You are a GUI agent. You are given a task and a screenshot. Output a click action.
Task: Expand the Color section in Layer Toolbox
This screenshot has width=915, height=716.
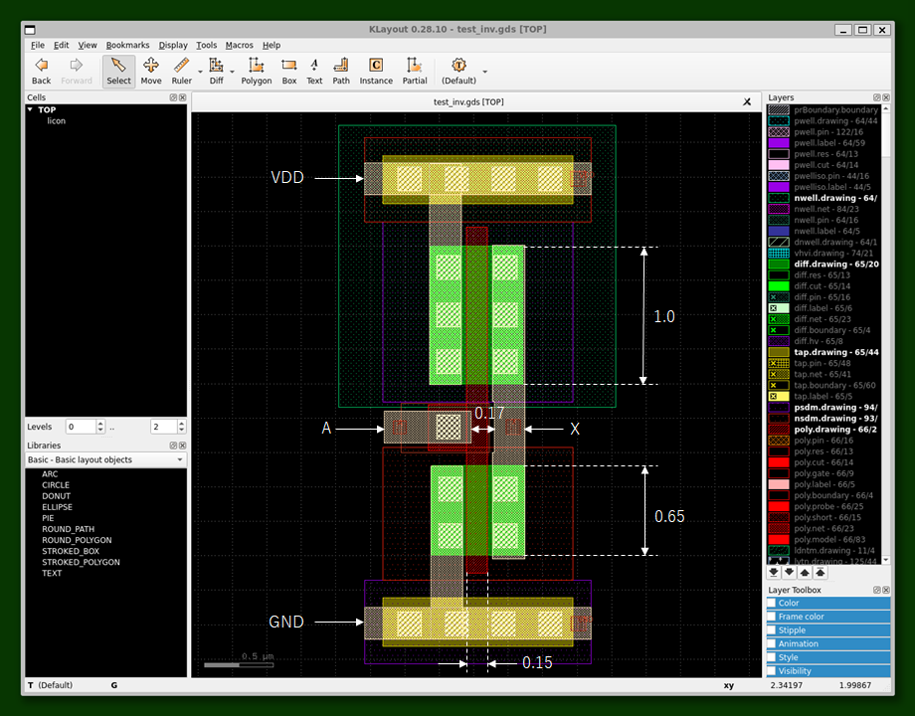tap(828, 603)
